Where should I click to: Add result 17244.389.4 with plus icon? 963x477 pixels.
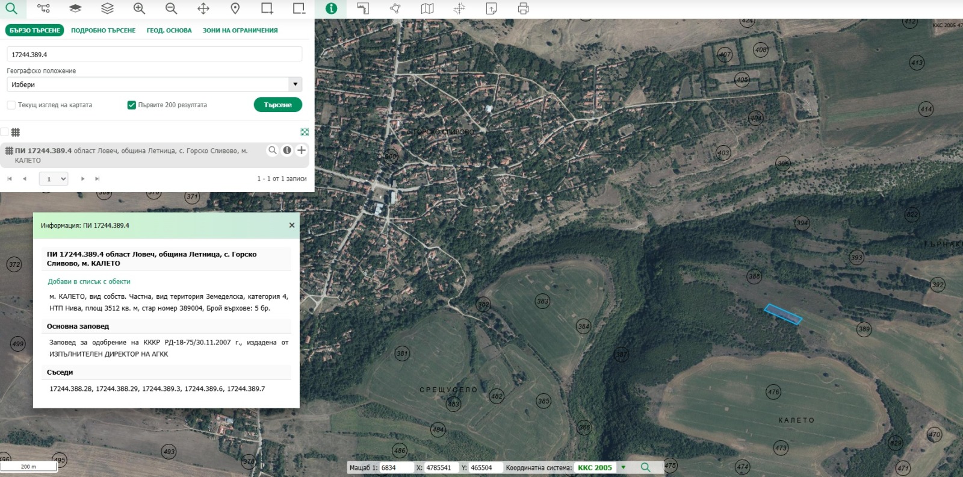click(x=302, y=151)
